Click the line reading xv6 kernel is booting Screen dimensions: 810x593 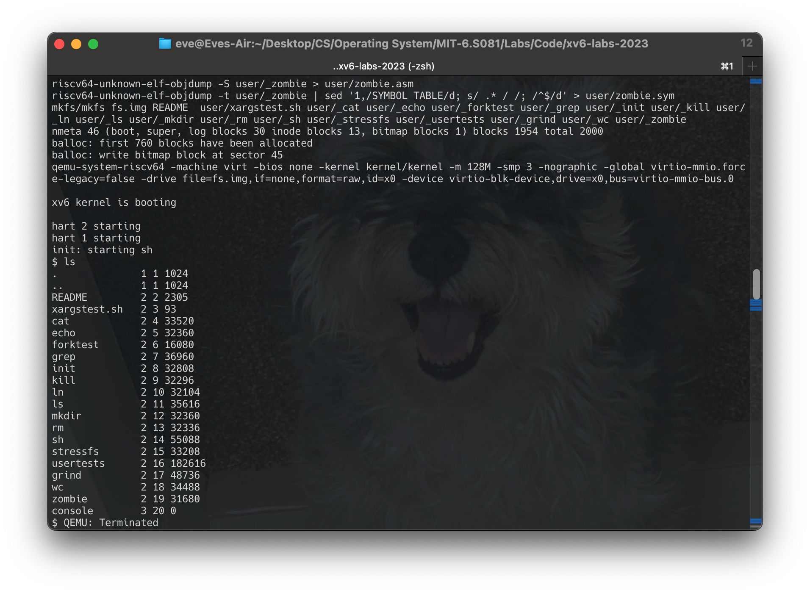coord(114,202)
